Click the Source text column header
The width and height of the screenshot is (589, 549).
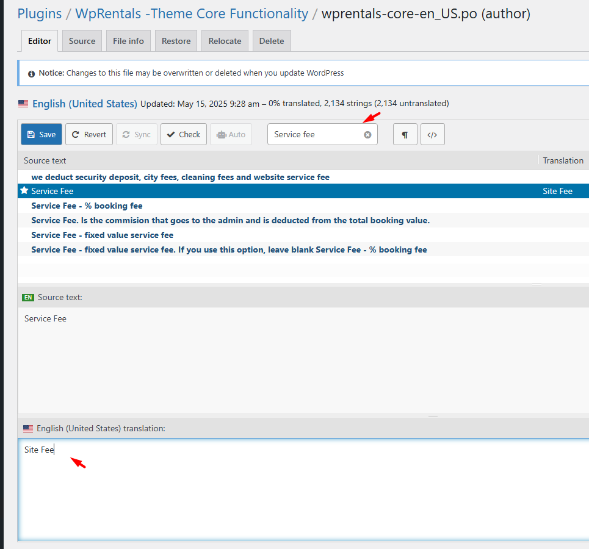tap(45, 160)
